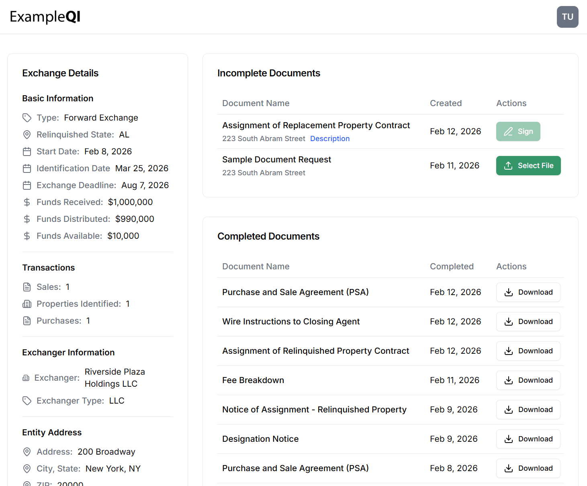Click the building icon next to Properties Identified
The image size is (587, 486).
[x=27, y=304]
